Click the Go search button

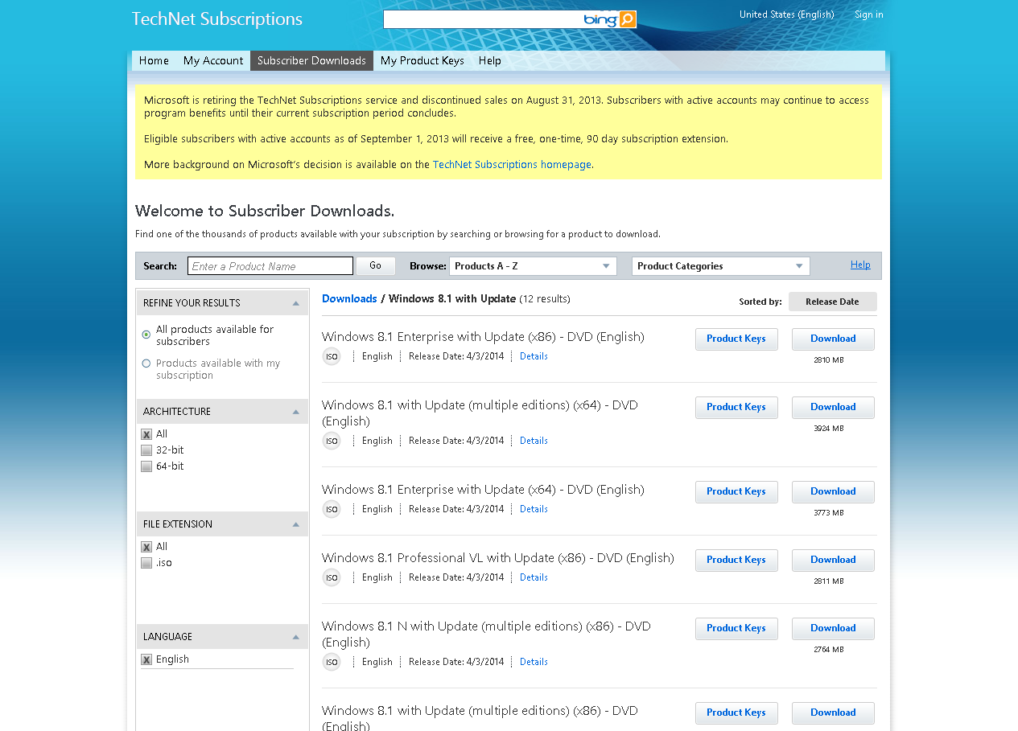click(376, 265)
